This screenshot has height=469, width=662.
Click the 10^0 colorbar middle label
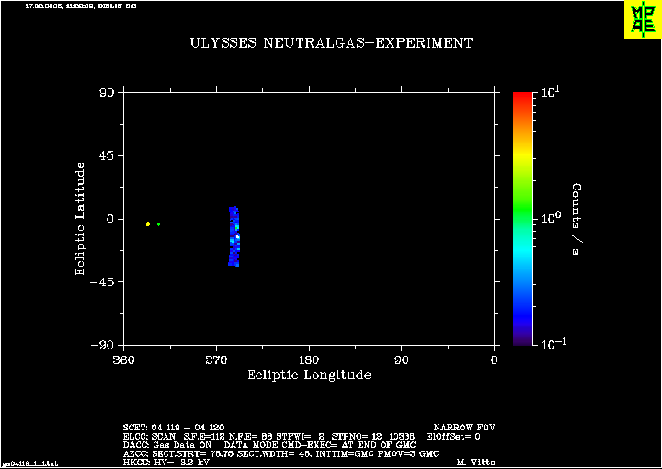[551, 218]
